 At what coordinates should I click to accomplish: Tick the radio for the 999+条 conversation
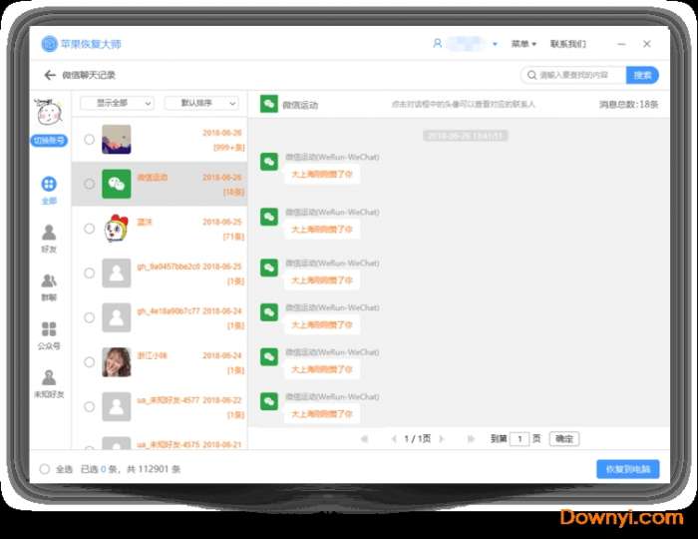click(89, 140)
